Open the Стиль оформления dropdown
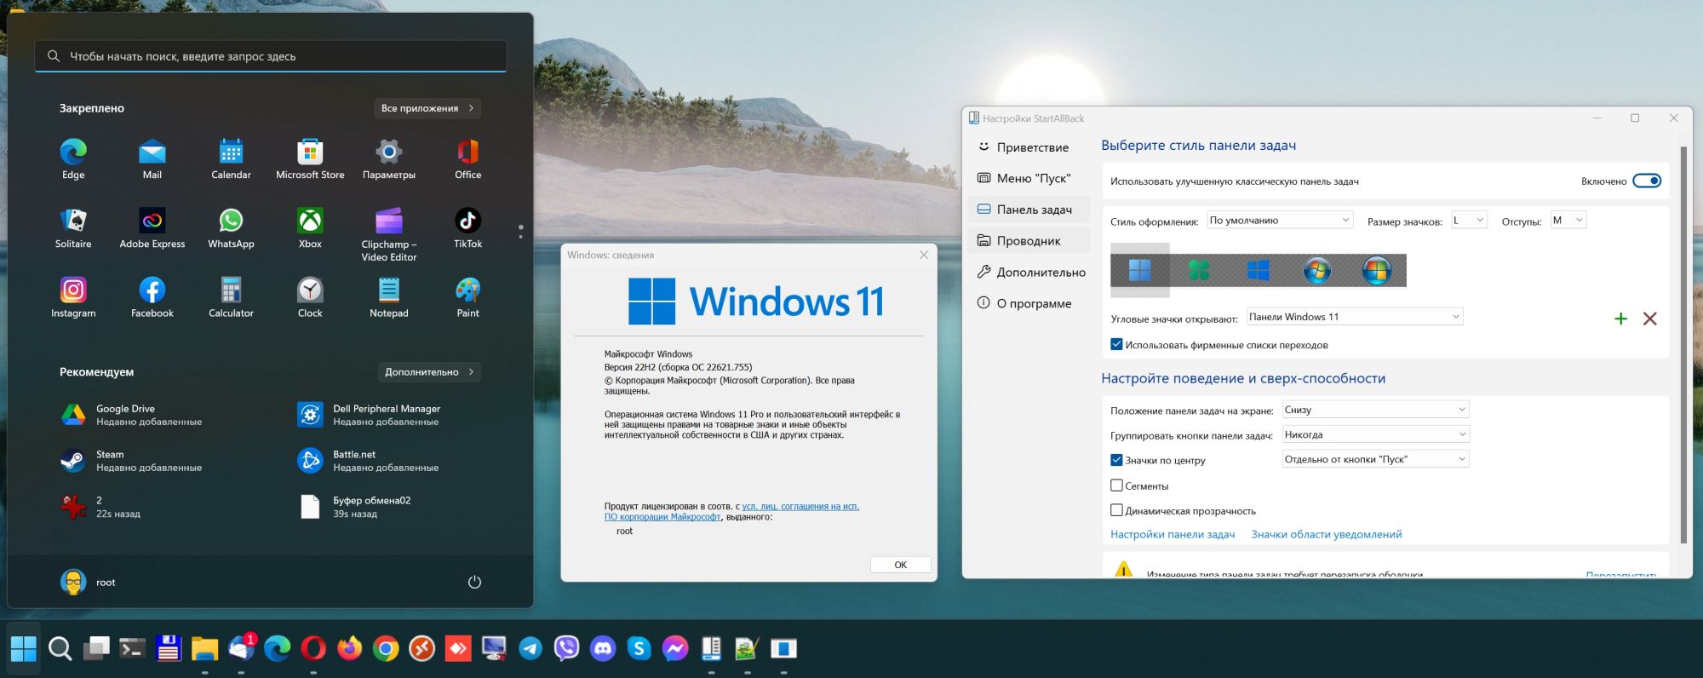The width and height of the screenshot is (1703, 678). [1280, 221]
